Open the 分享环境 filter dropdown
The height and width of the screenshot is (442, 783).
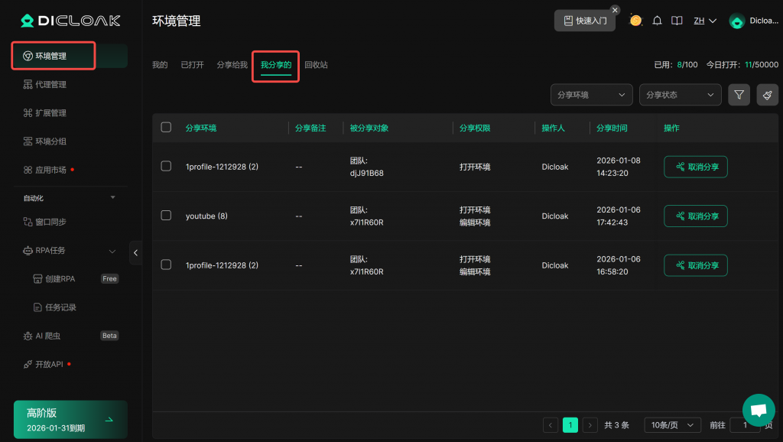pos(591,95)
